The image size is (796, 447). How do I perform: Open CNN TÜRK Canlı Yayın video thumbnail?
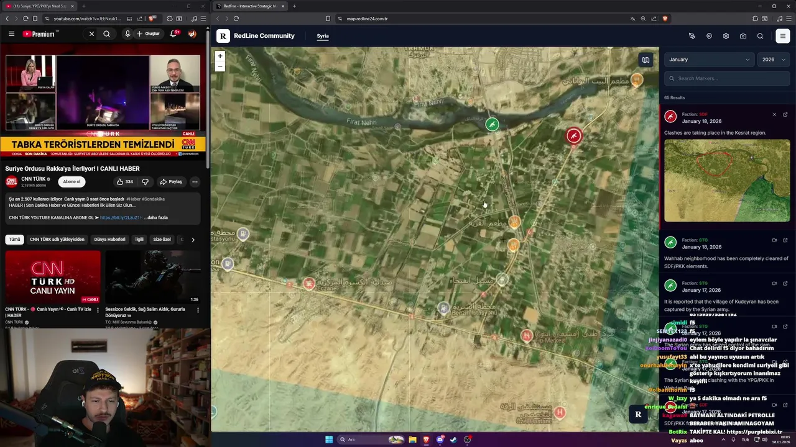click(53, 277)
